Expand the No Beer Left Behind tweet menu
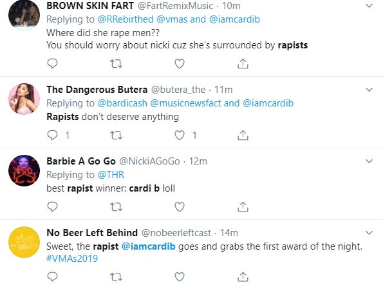Image resolution: width=383 pixels, height=289 pixels. (369, 232)
